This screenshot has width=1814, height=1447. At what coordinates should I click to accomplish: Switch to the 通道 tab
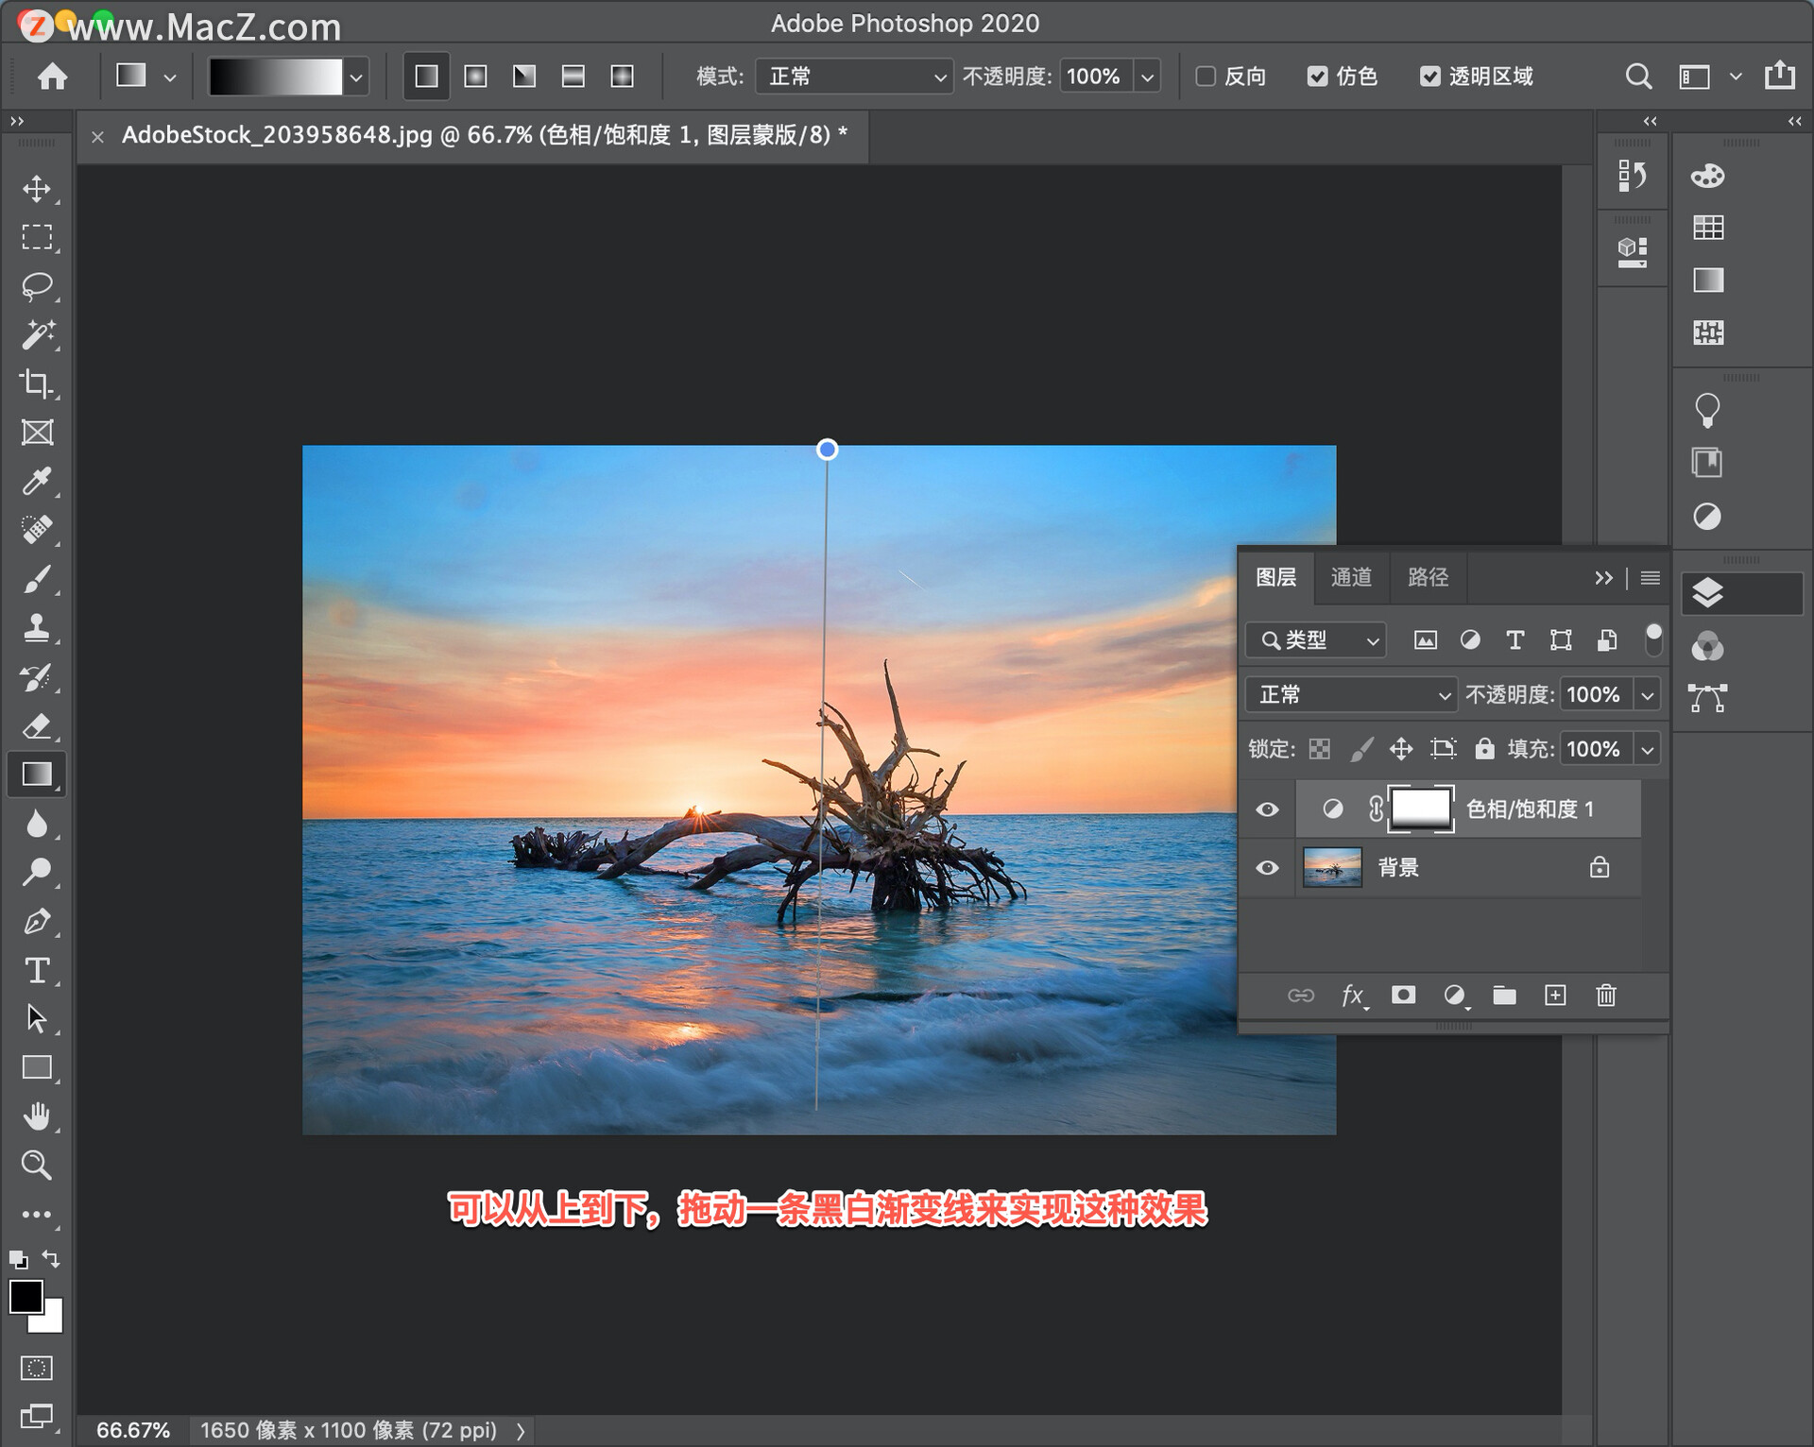point(1351,577)
